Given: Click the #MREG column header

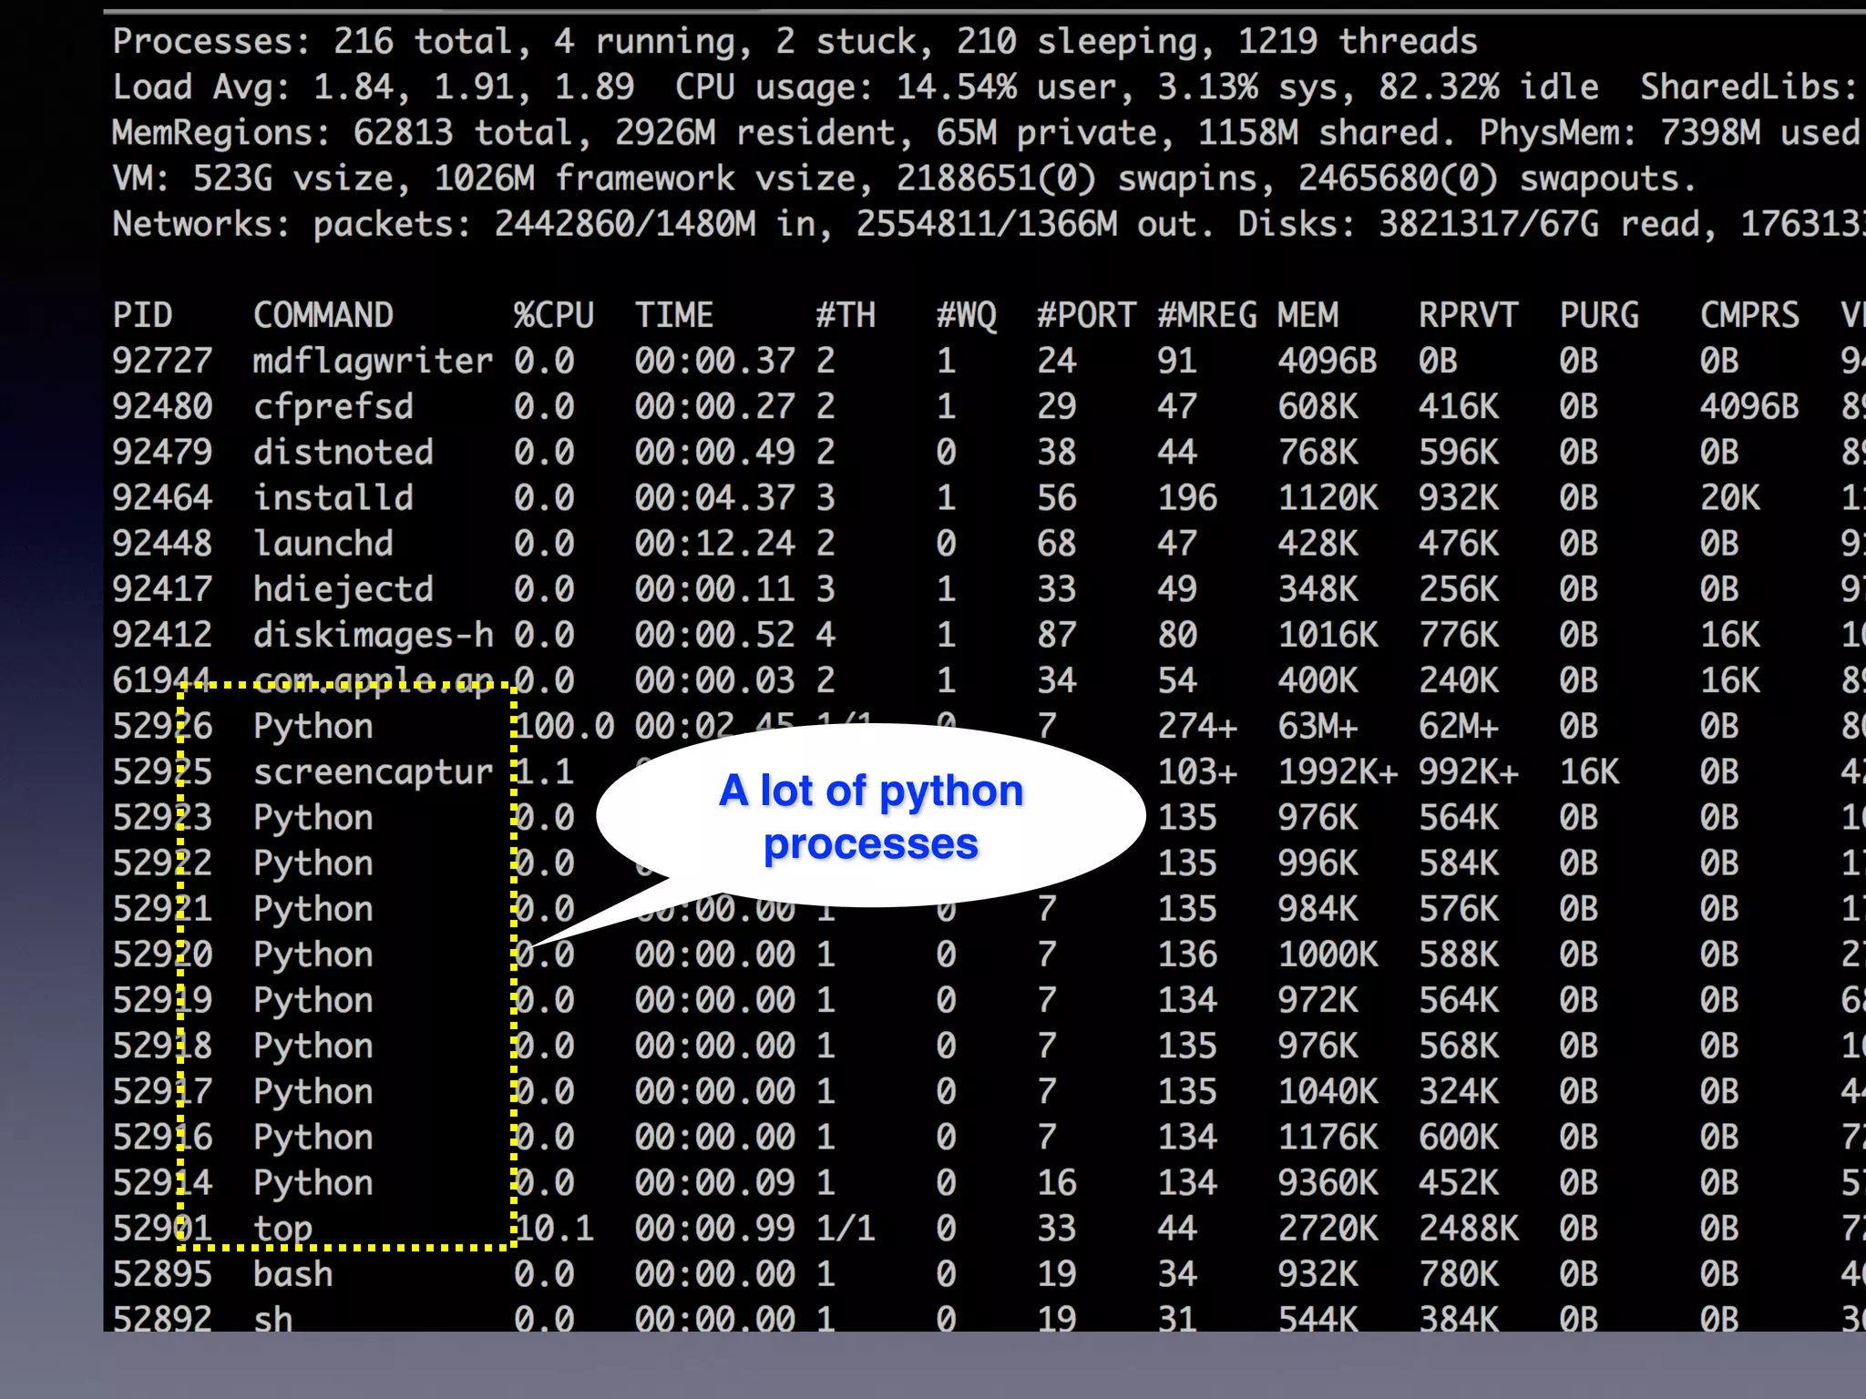Looking at the screenshot, I should pos(1207,315).
